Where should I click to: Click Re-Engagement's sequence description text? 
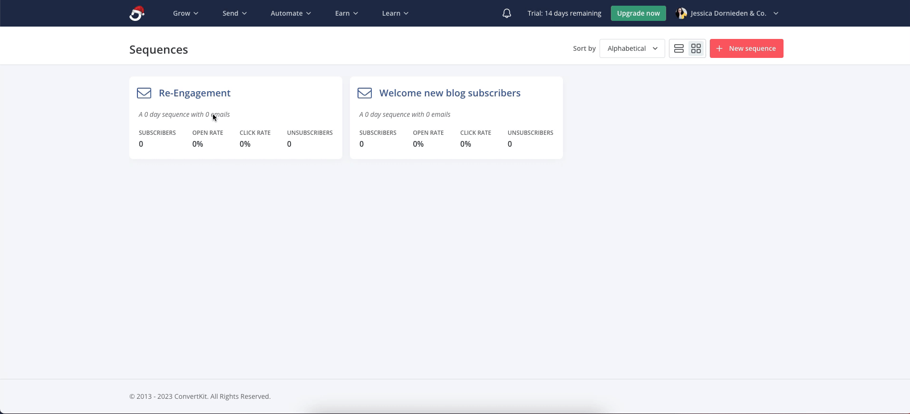[184, 114]
